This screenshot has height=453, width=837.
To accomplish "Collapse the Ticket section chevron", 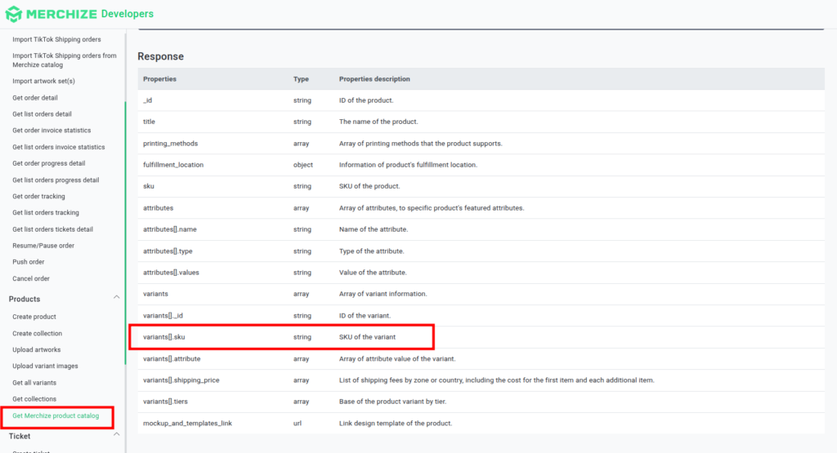I will click(116, 435).
